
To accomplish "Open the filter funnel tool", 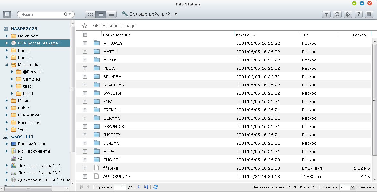I will pyautogui.click(x=326, y=14).
